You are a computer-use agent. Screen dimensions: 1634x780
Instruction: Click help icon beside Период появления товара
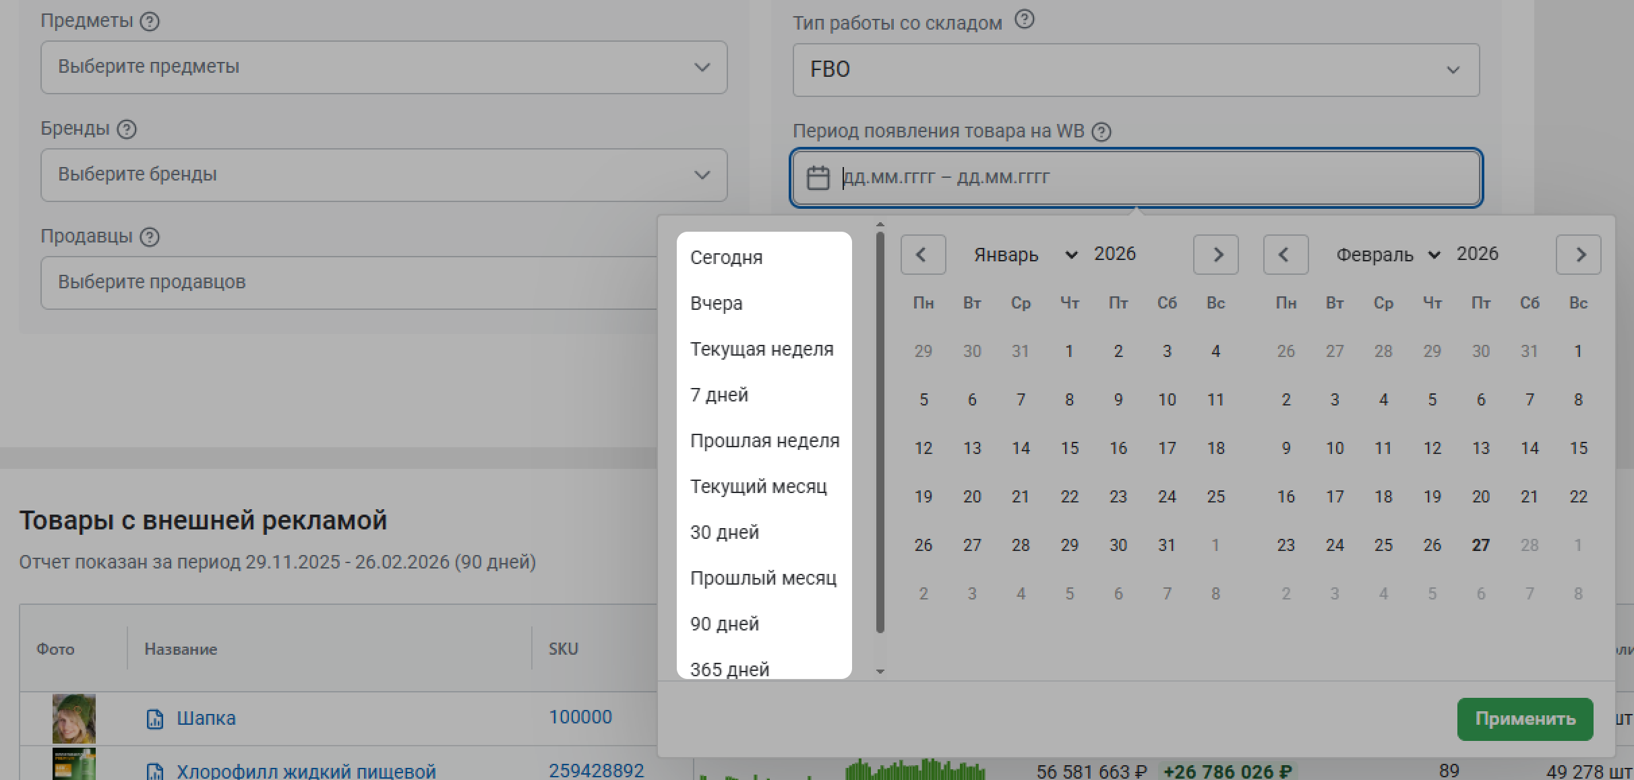click(x=1101, y=132)
